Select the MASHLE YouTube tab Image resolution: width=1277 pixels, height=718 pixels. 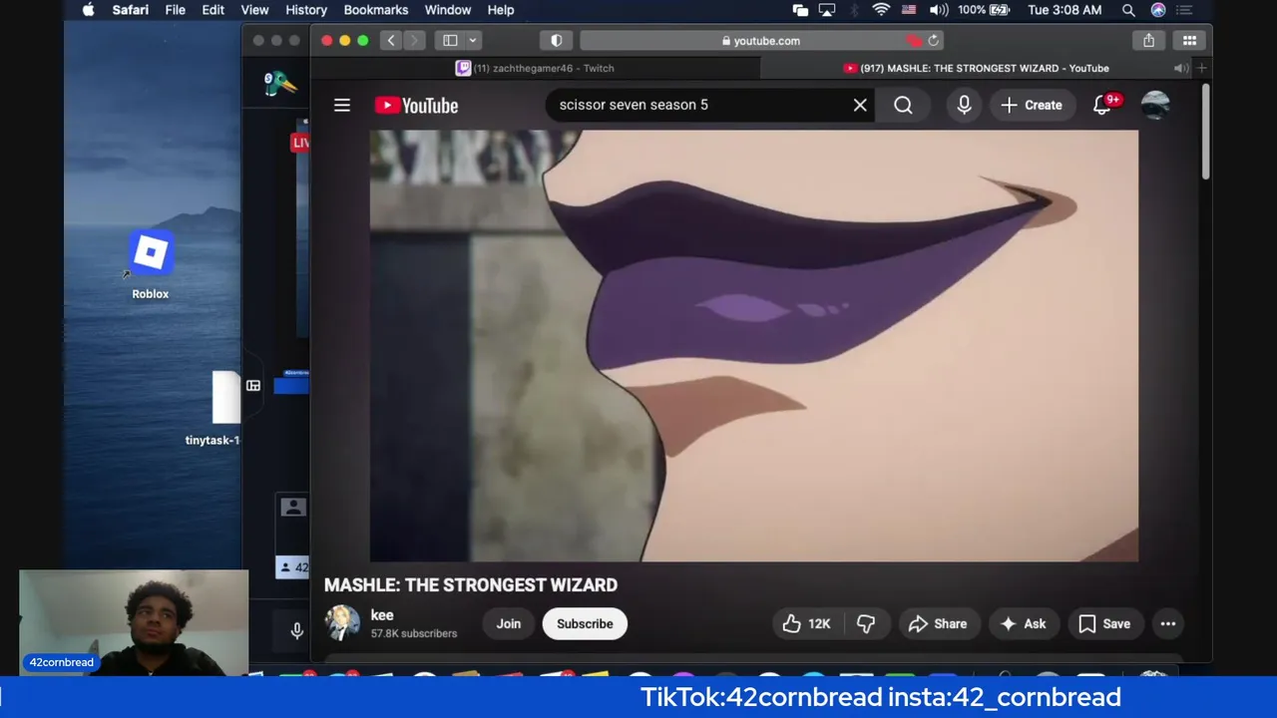pyautogui.click(x=977, y=68)
